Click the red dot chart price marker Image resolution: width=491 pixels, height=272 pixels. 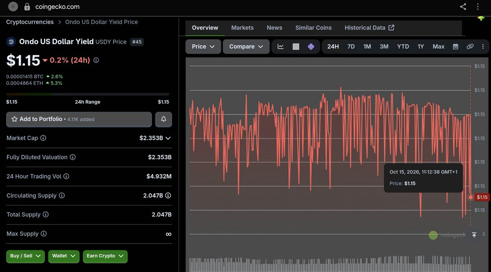click(471, 197)
